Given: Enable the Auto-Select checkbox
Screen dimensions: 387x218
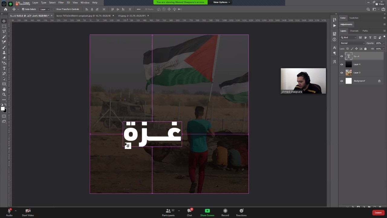Looking at the screenshot, I should [23, 9].
